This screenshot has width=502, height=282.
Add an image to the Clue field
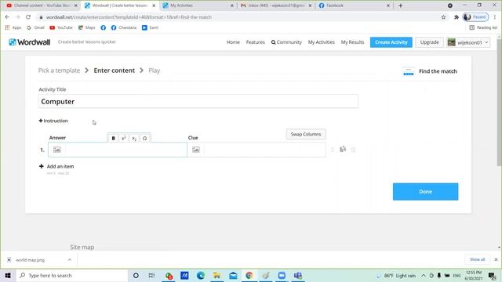196,150
